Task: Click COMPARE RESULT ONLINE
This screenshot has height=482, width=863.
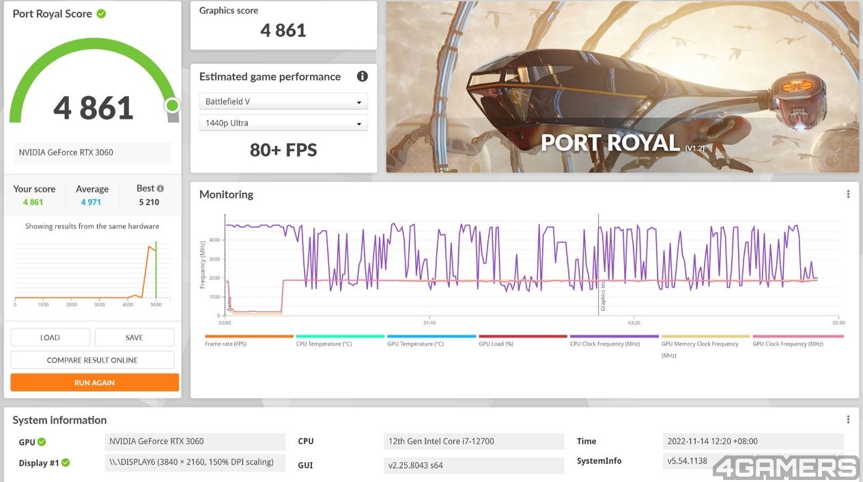Action: [x=92, y=360]
